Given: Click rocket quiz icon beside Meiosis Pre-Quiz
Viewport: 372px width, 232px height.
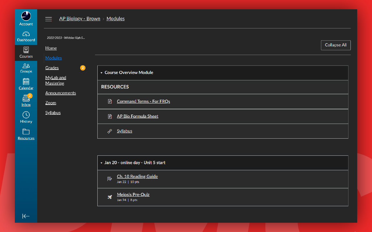Looking at the screenshot, I should [110, 197].
